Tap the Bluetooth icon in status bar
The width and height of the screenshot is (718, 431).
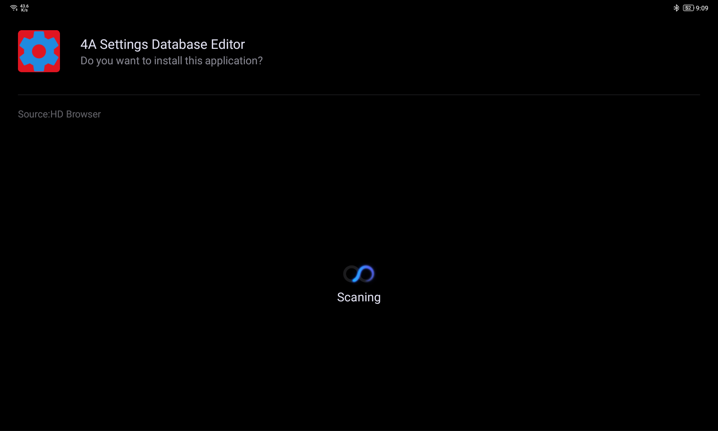(676, 8)
